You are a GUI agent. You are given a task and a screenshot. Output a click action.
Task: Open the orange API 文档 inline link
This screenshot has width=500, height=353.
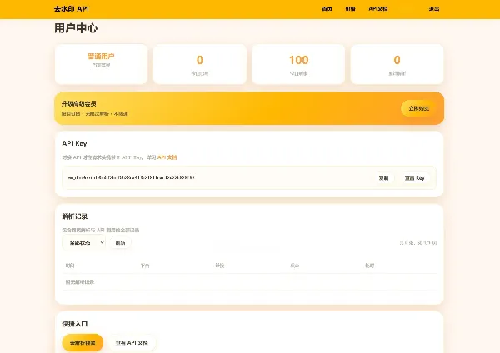167,157
